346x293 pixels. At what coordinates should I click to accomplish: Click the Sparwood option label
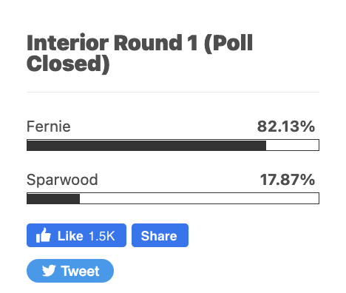click(x=62, y=180)
